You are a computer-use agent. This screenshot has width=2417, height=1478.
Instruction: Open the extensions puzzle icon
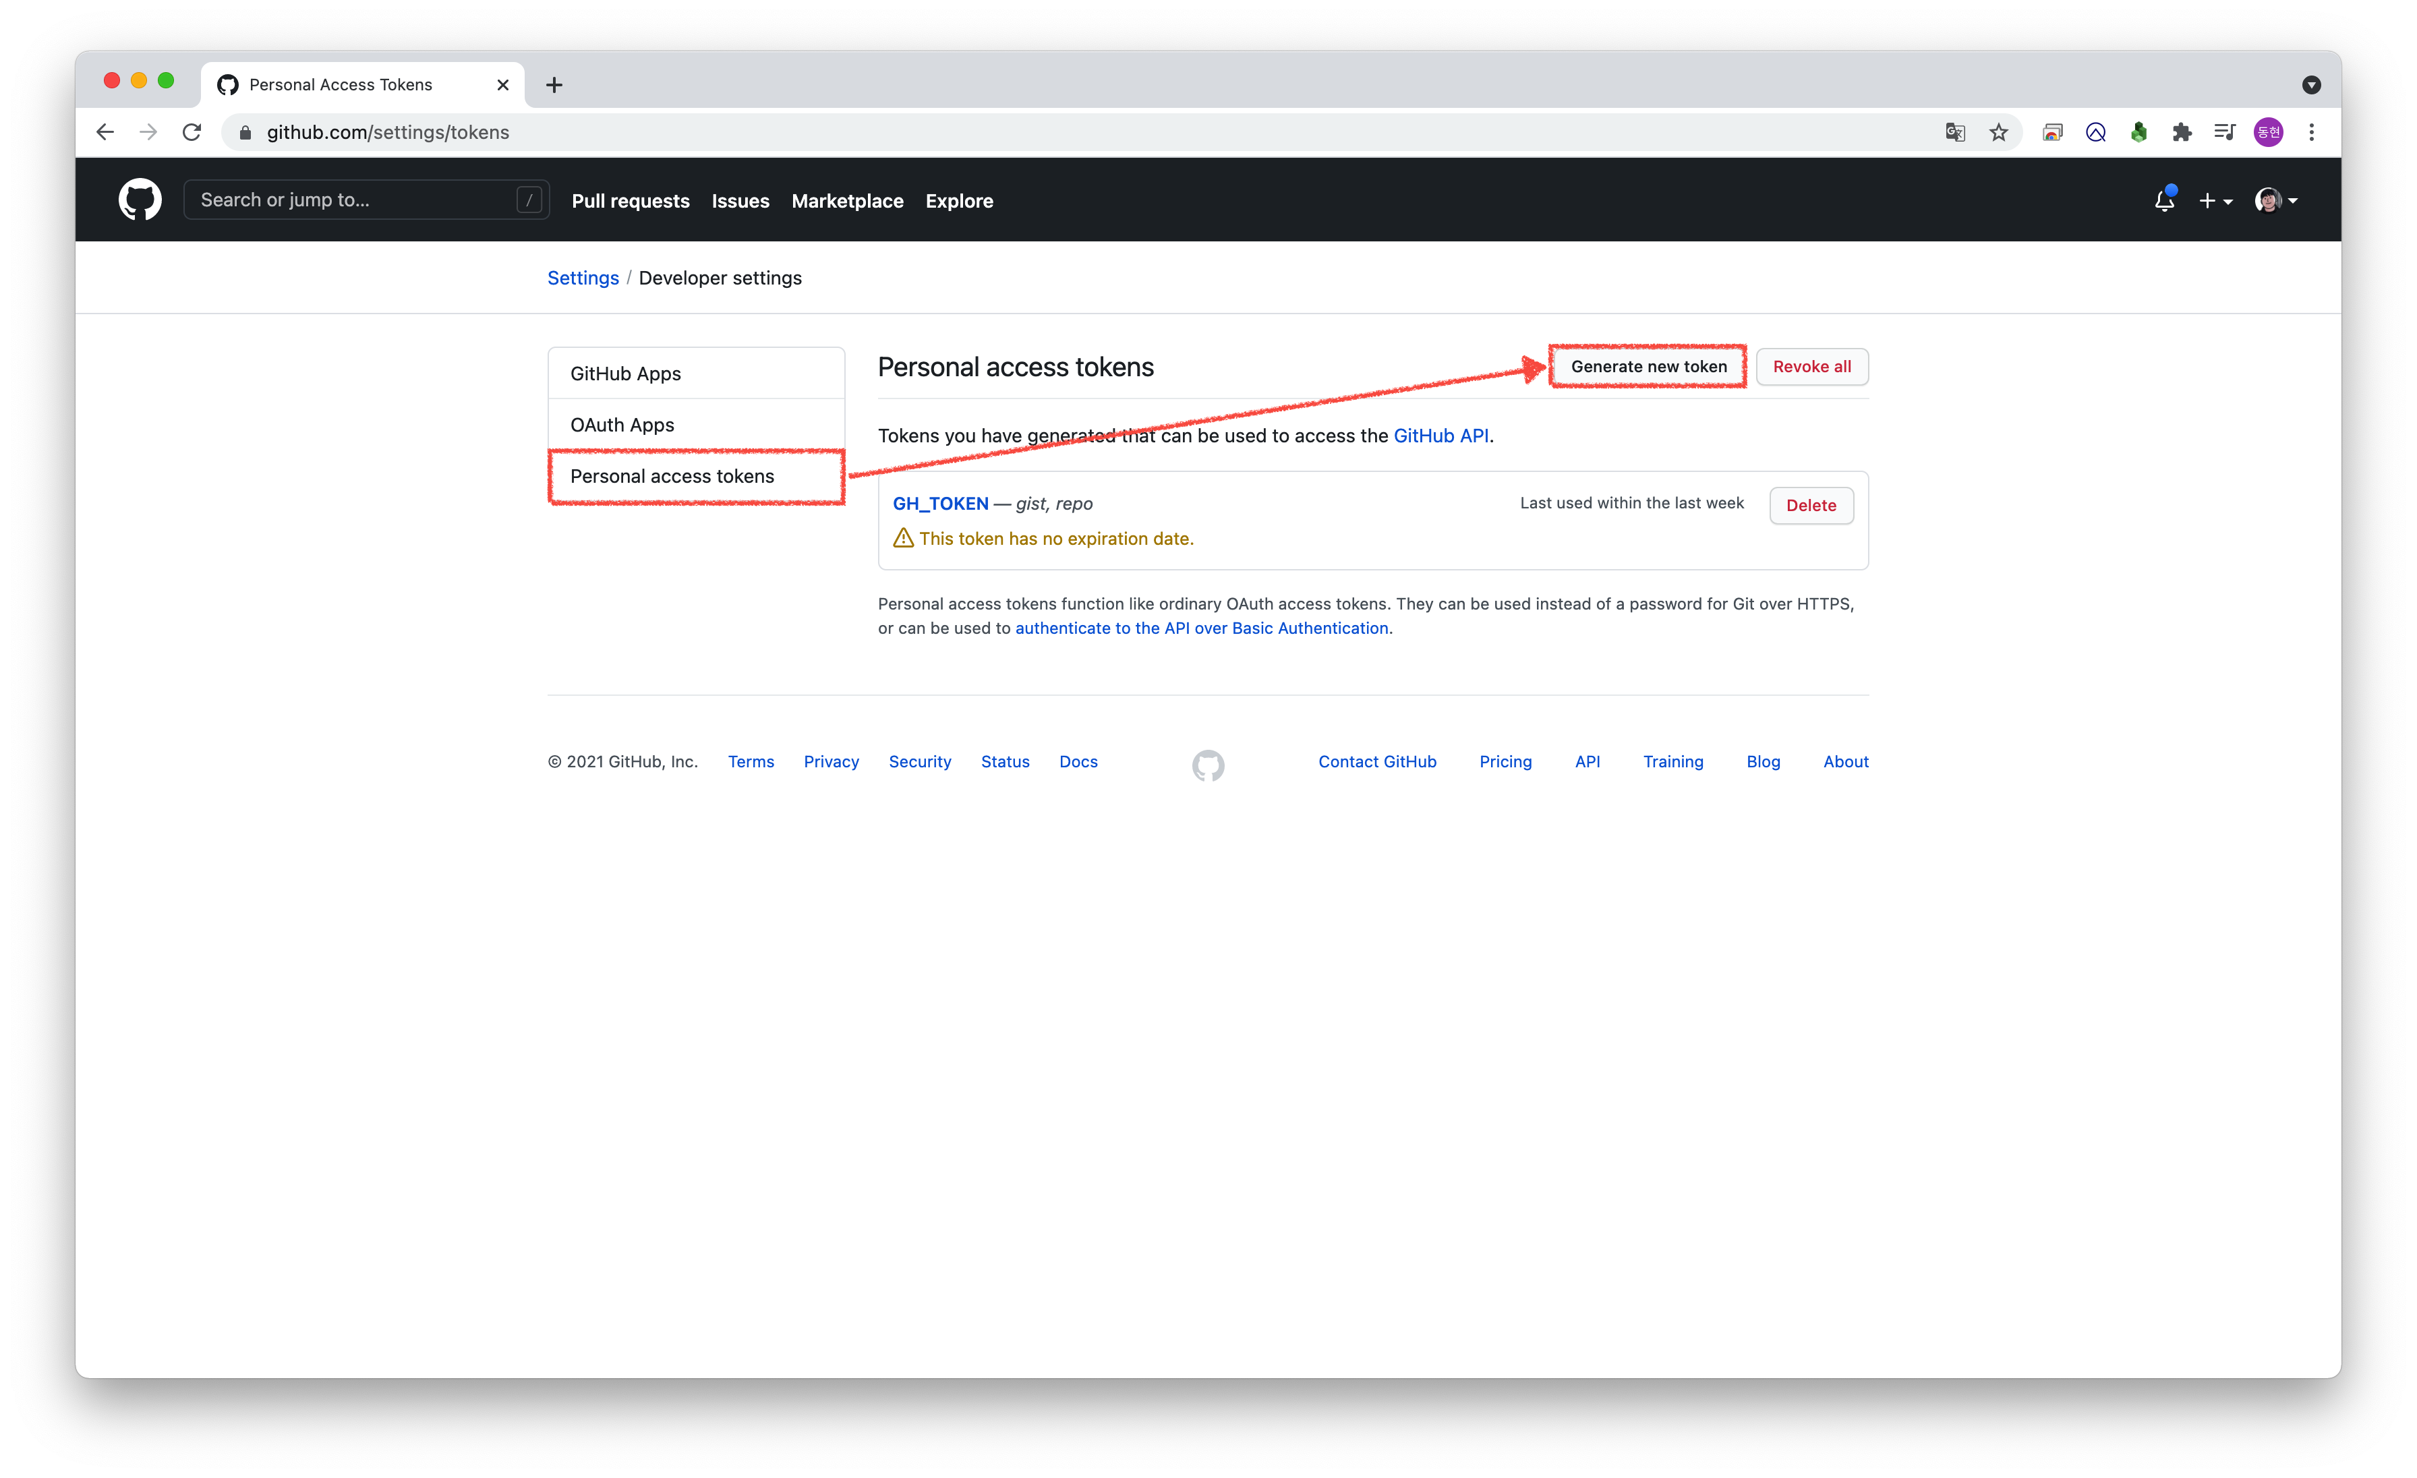(2182, 132)
